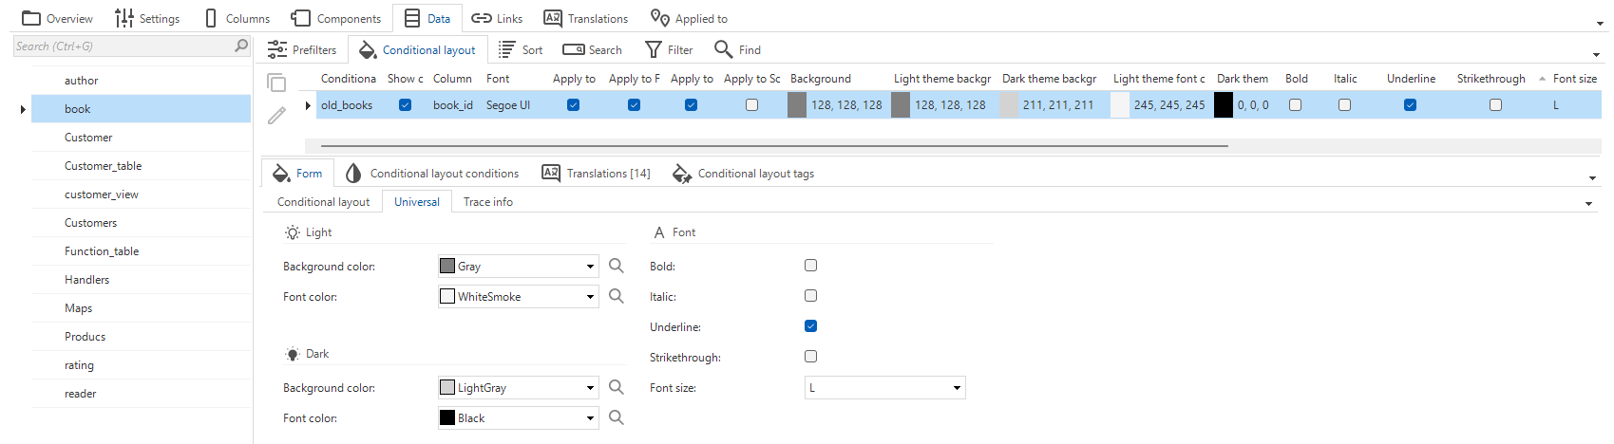Toggle Strikethrough checkbox in the grid row

[x=1495, y=105]
